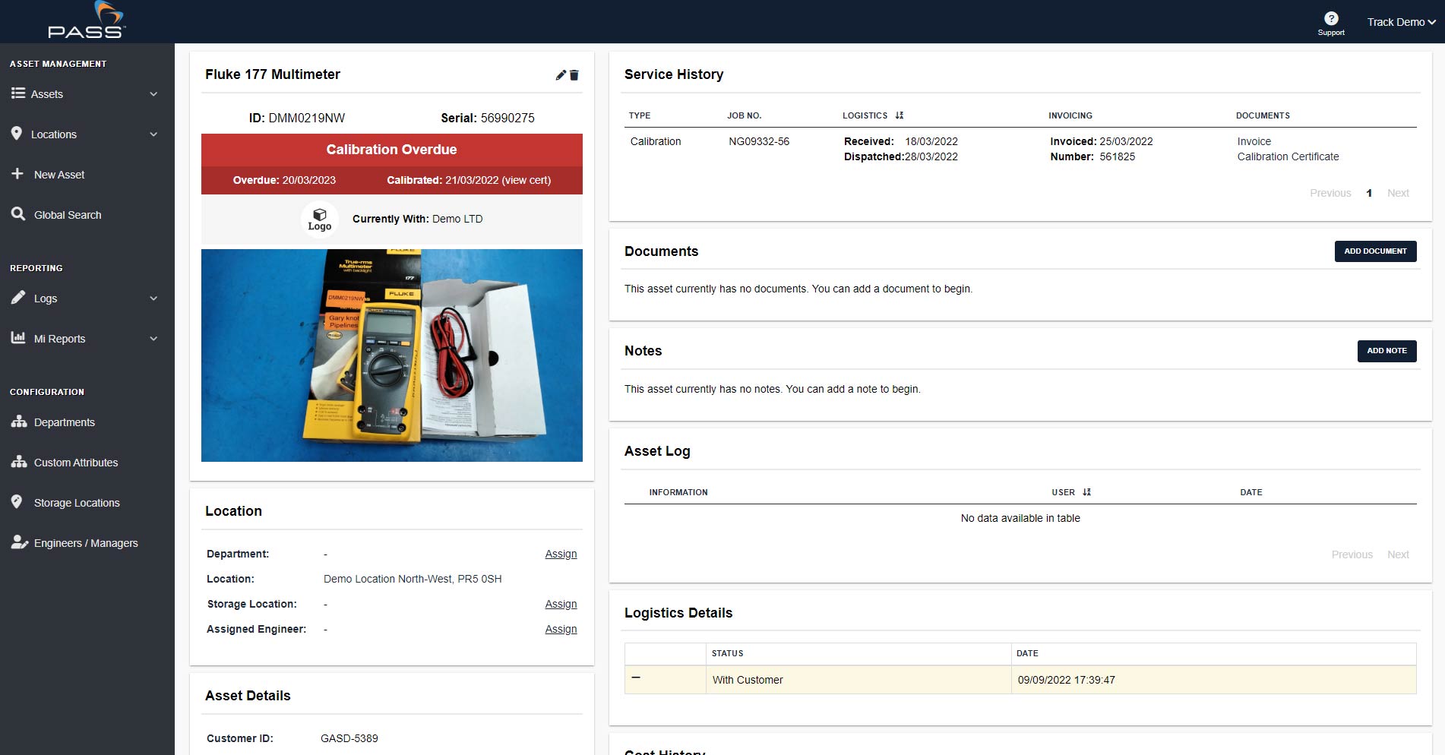Select job number NG09332-56
Viewport: 1445px width, 755px height.
[759, 141]
